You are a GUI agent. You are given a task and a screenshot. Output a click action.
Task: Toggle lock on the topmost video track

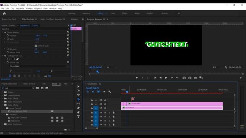tap(92, 100)
